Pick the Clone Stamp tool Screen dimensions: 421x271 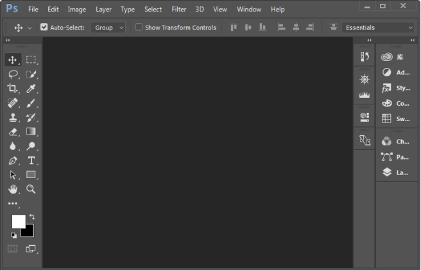click(x=13, y=117)
